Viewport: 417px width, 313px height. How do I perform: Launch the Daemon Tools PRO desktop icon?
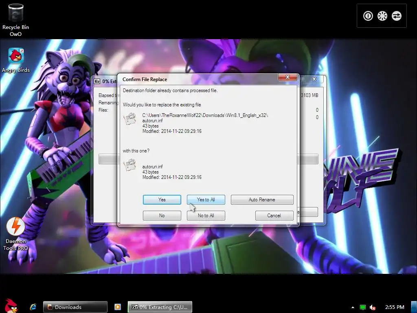(16, 234)
